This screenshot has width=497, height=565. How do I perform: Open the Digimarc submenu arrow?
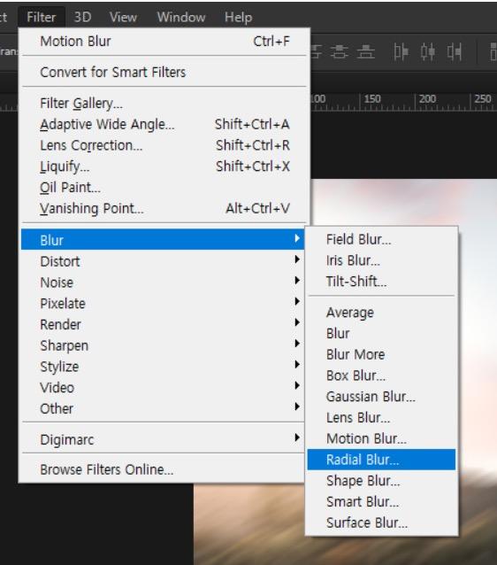[297, 437]
